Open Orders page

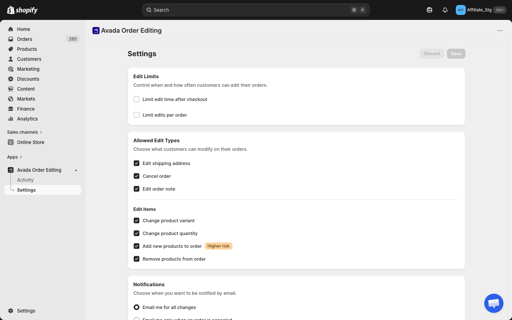tap(25, 39)
